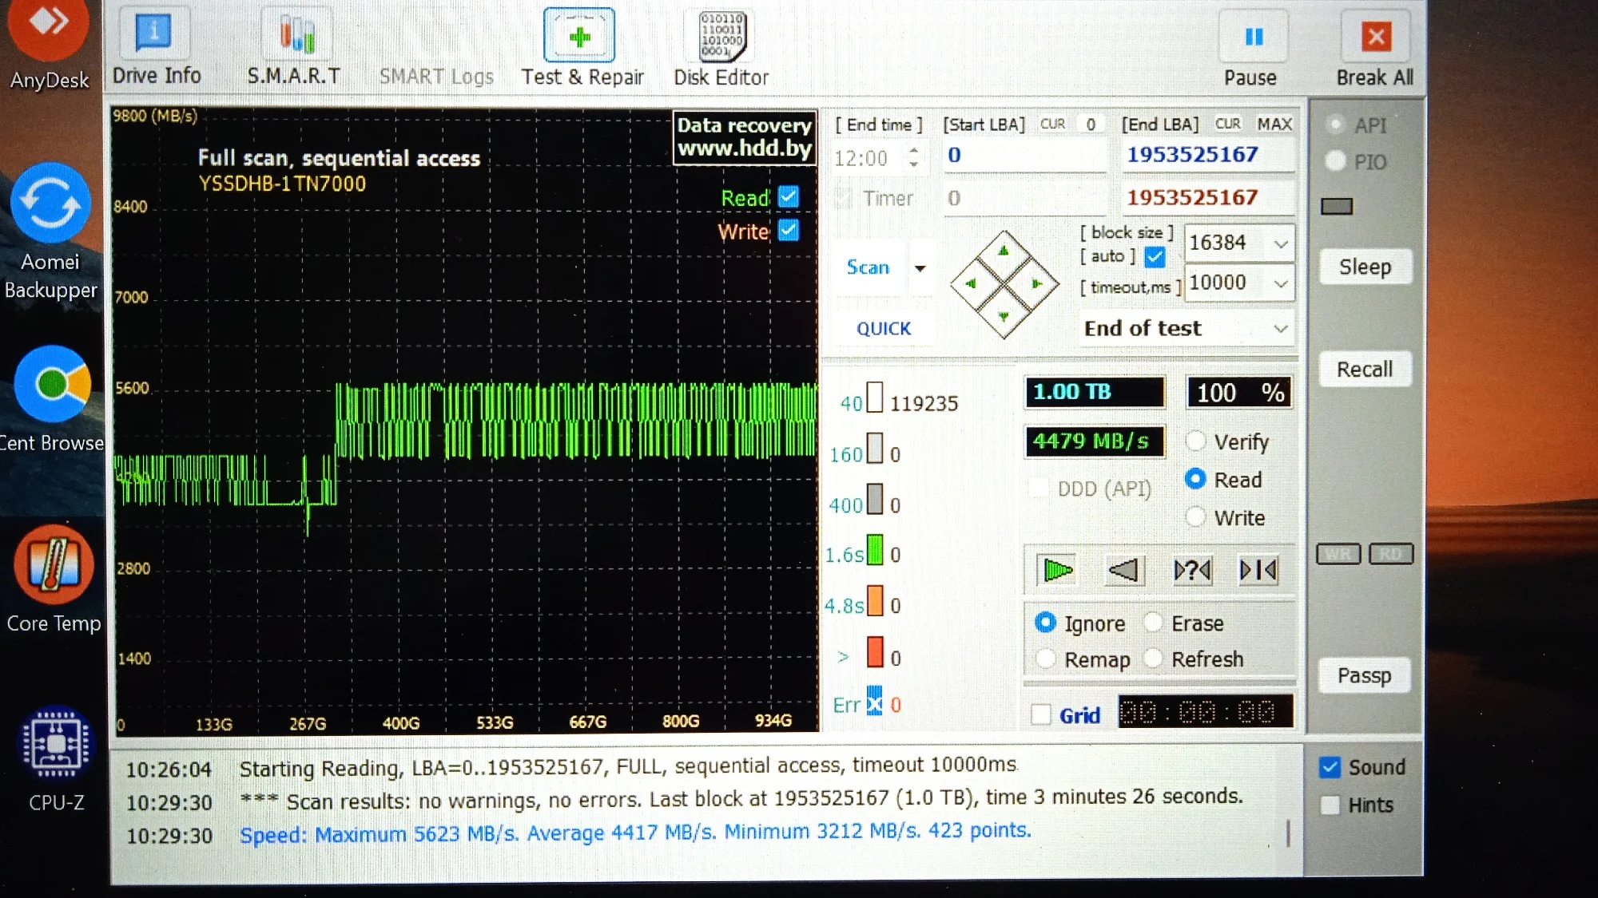Click the Start LBA input field

pos(1026,156)
